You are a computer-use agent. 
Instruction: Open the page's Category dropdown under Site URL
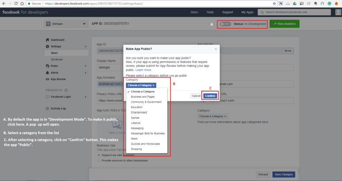tap(213, 116)
